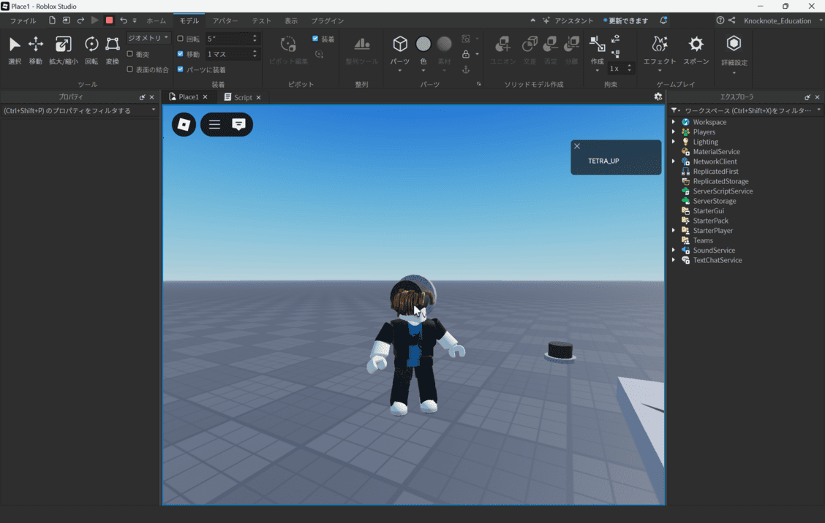Insert a new part with パーツ cube icon
The image size is (825, 523).
pos(400,44)
